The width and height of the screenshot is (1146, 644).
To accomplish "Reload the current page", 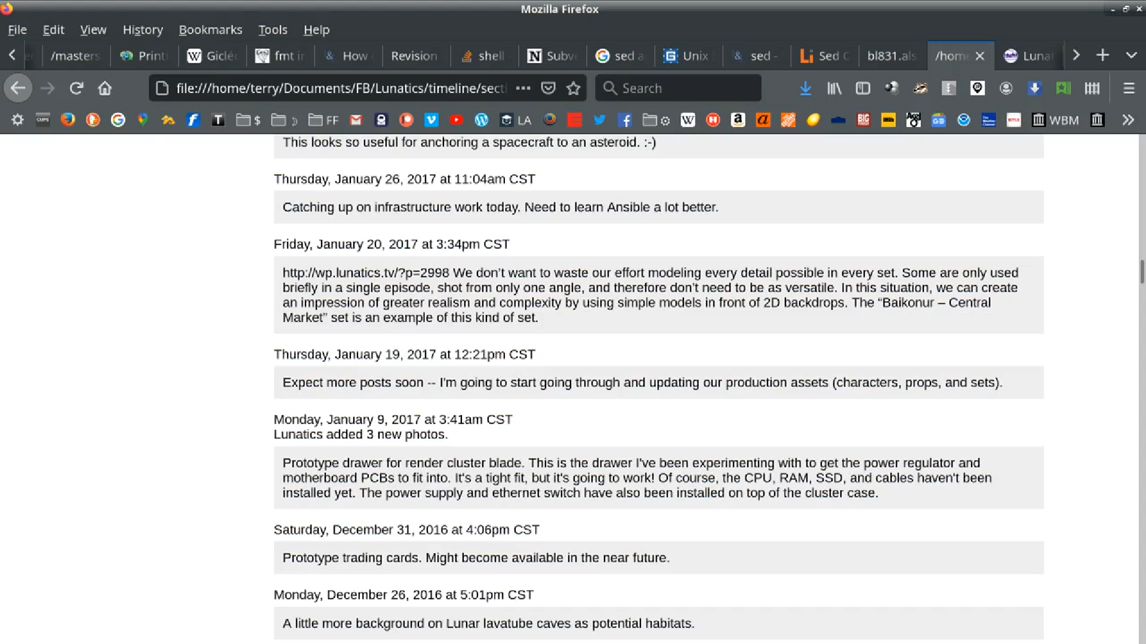I will tap(76, 88).
